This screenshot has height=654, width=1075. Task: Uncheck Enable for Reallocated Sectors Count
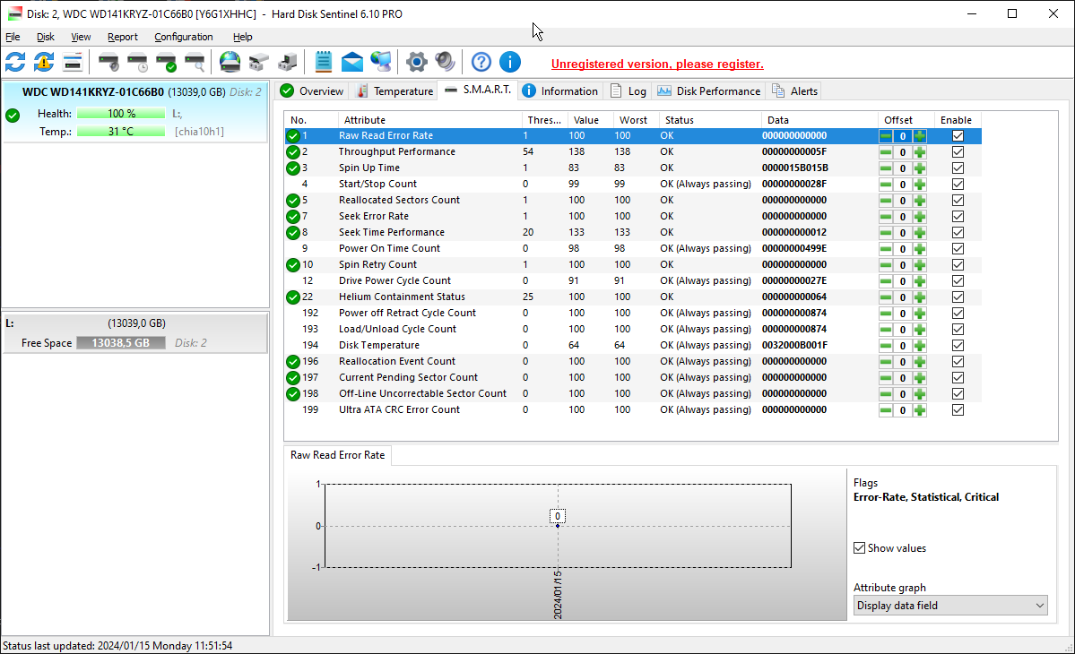point(958,200)
